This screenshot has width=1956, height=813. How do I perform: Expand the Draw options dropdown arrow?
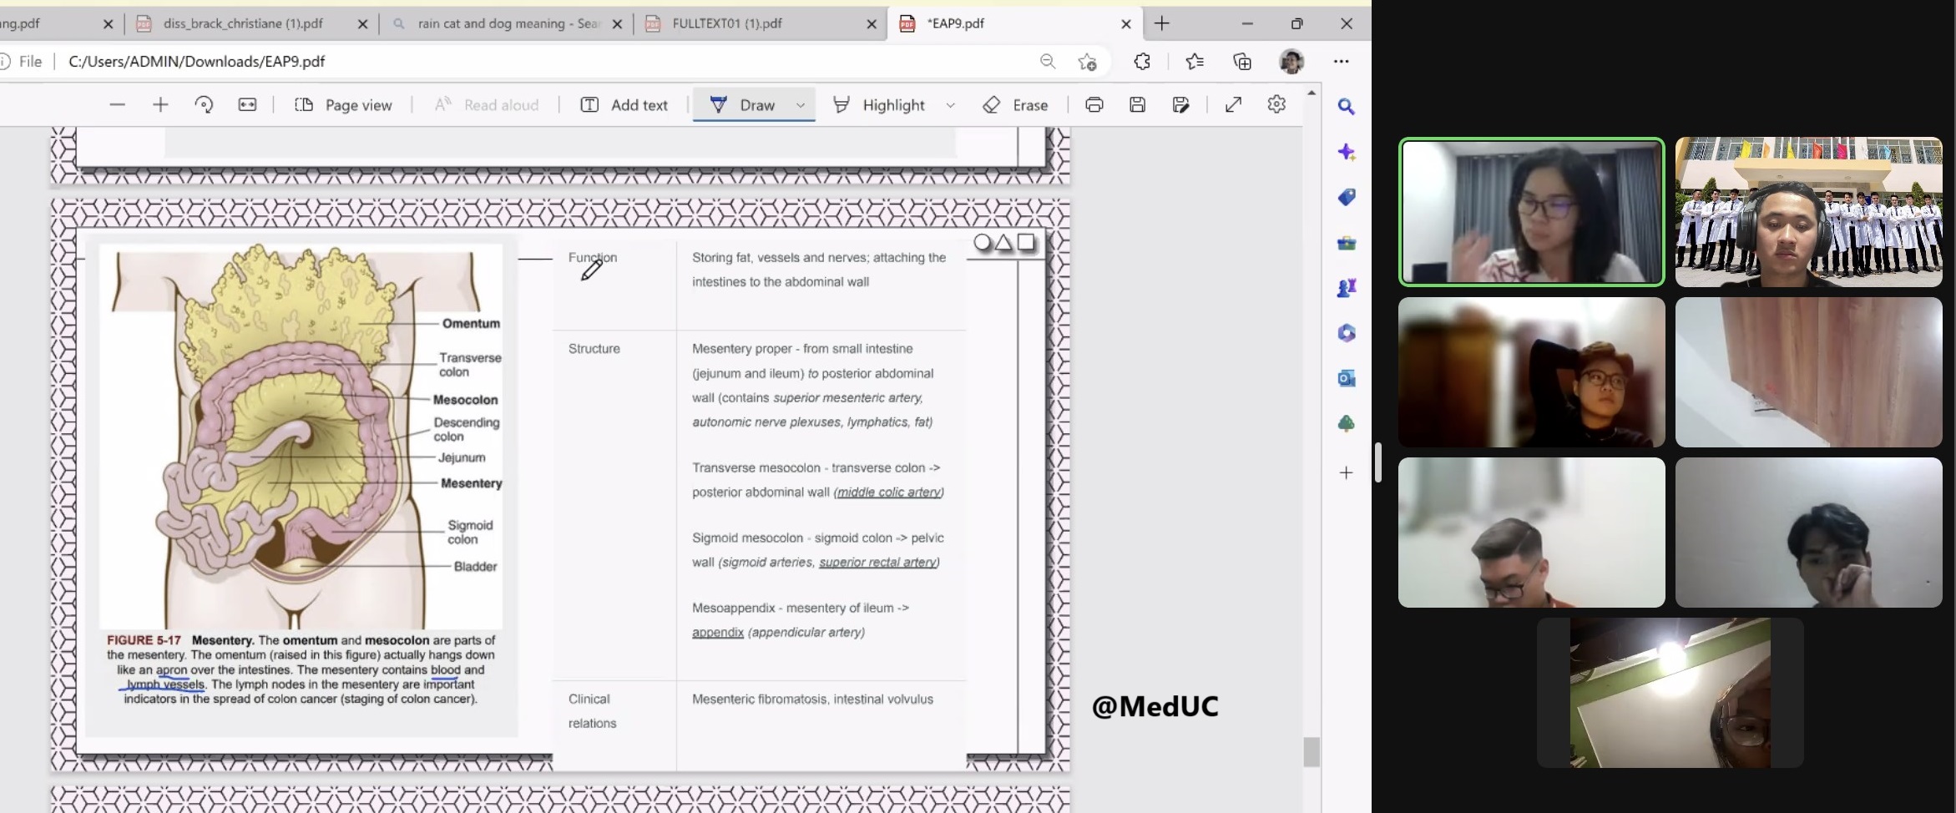(801, 105)
